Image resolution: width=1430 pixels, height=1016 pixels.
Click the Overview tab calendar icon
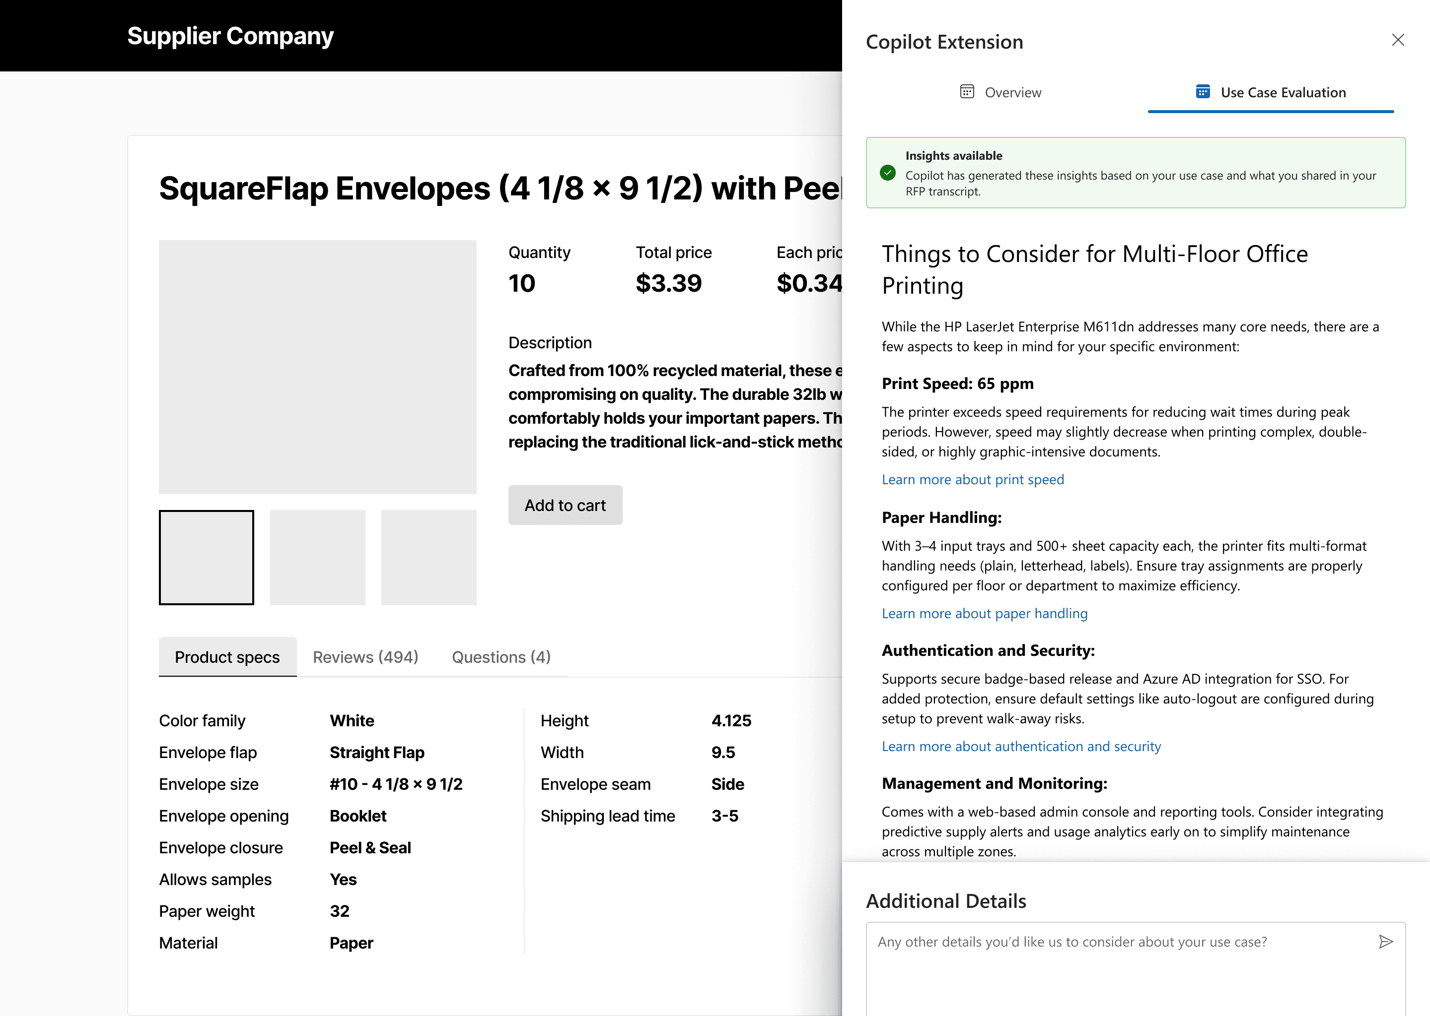(967, 92)
